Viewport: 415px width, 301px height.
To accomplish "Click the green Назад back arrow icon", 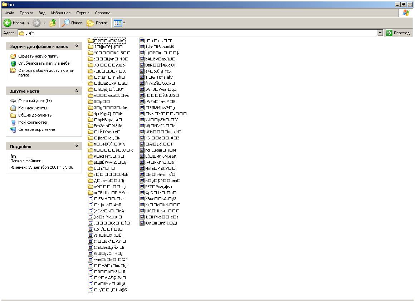I will tap(8, 23).
